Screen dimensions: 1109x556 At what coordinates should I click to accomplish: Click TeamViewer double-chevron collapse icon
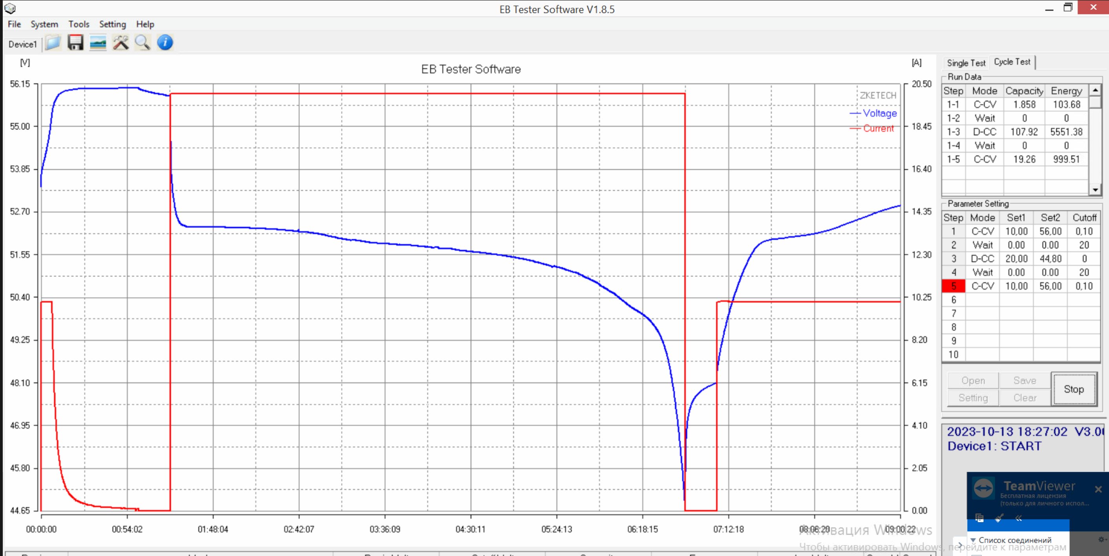(x=1019, y=518)
